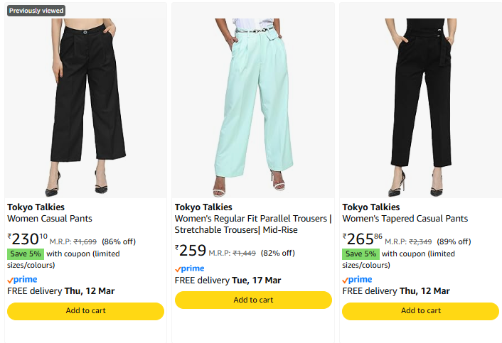The height and width of the screenshot is (343, 502).
Task: Click Save 5% coupon badge on Tapered Casual Pants
Action: [x=361, y=254]
